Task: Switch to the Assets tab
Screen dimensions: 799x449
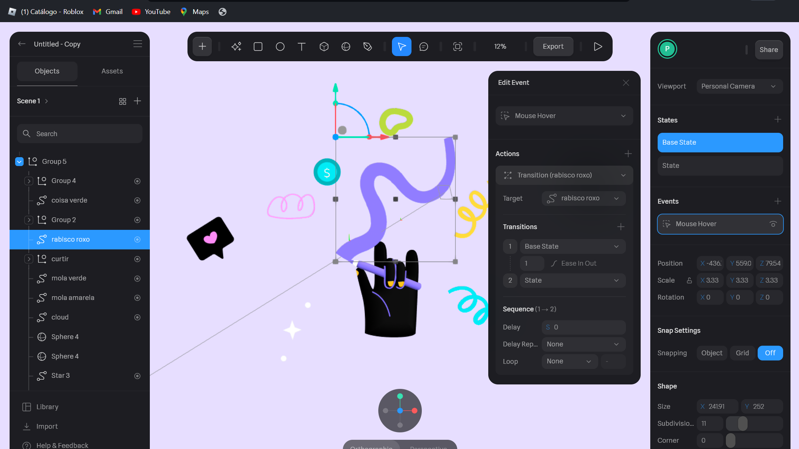Action: pos(112,71)
